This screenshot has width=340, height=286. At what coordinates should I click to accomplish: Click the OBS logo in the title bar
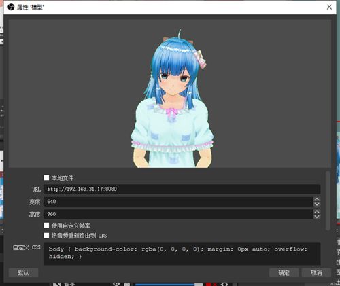[11, 7]
